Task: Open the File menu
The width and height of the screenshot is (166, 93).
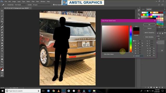Action: click(x=6, y=2)
